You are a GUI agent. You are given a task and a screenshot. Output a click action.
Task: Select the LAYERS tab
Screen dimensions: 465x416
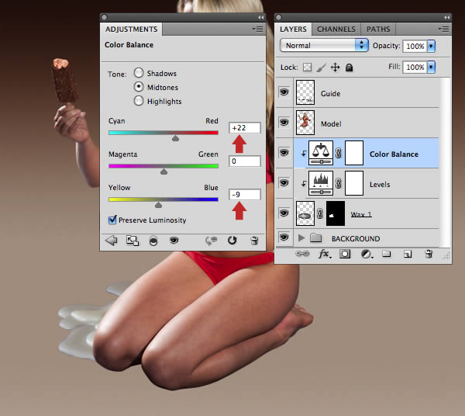[293, 29]
